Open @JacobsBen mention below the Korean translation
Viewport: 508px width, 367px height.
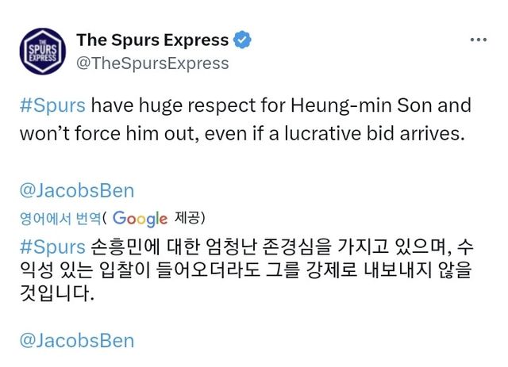point(77,341)
